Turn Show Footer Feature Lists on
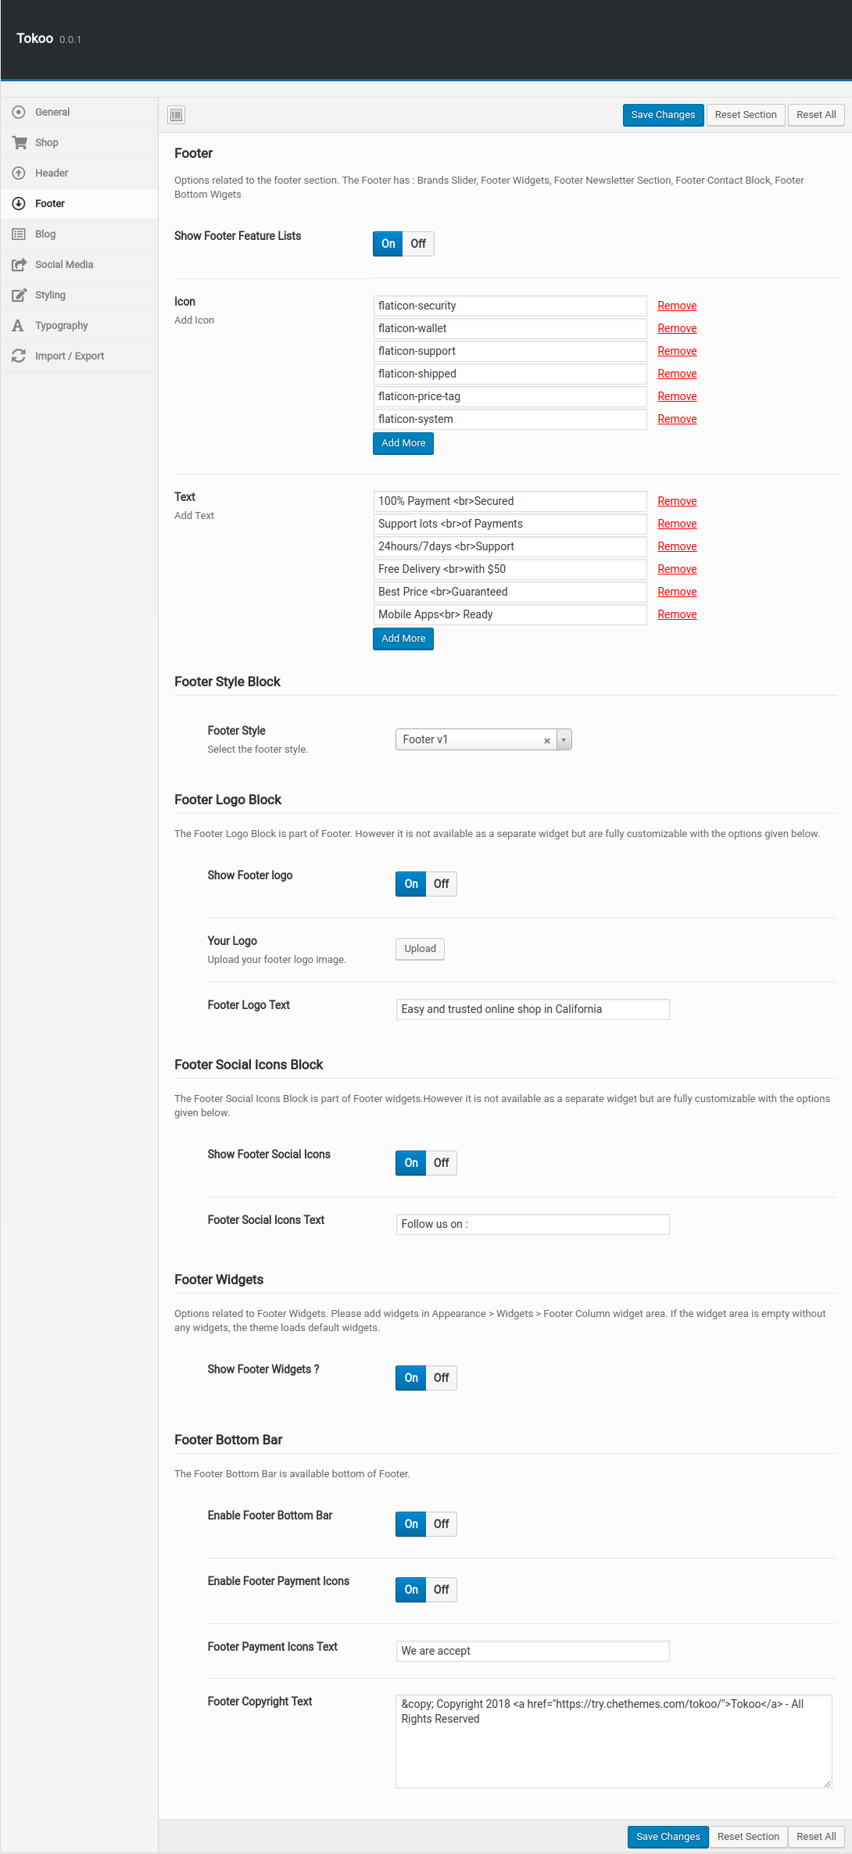This screenshot has width=852, height=1854. coord(388,244)
